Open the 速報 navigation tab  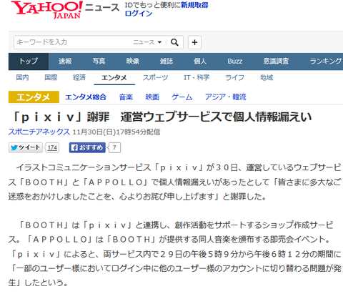point(65,62)
